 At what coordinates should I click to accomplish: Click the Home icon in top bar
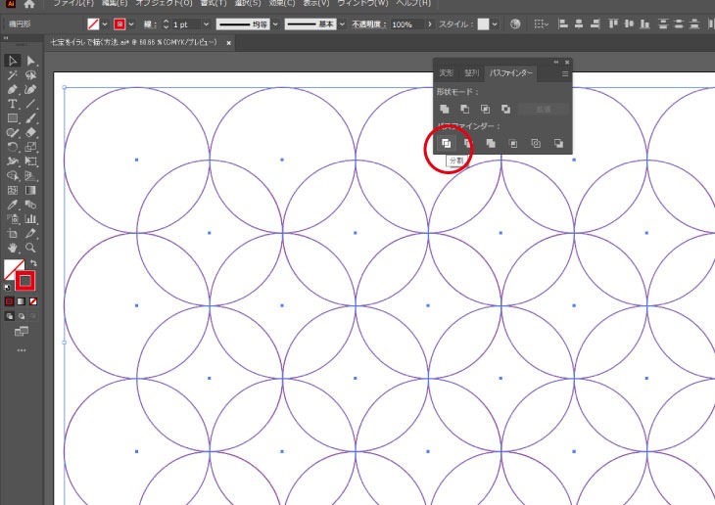(29, 5)
